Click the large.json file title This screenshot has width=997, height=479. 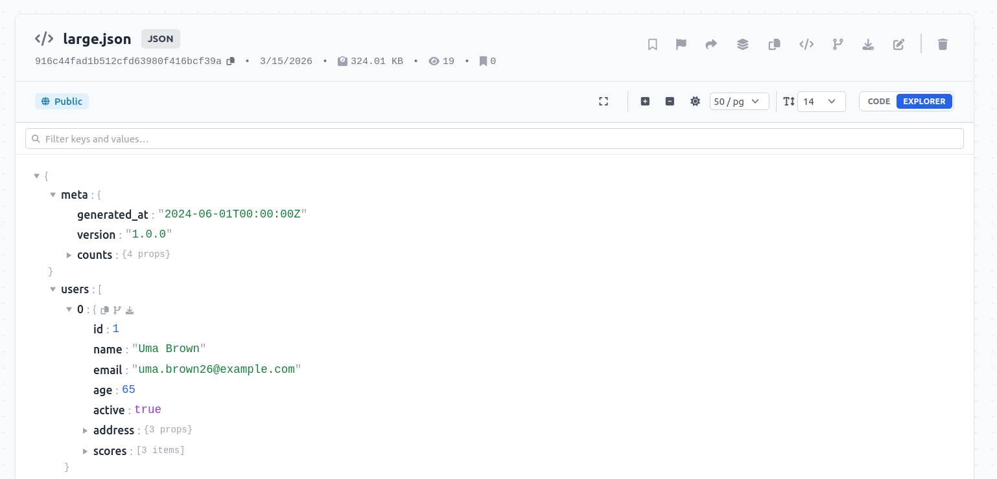pyautogui.click(x=97, y=39)
